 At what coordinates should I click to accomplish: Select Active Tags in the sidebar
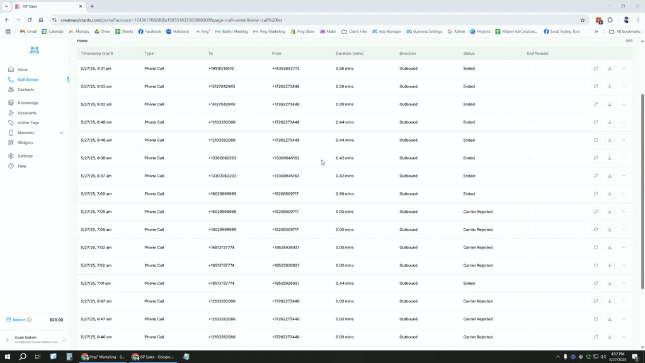tap(28, 123)
